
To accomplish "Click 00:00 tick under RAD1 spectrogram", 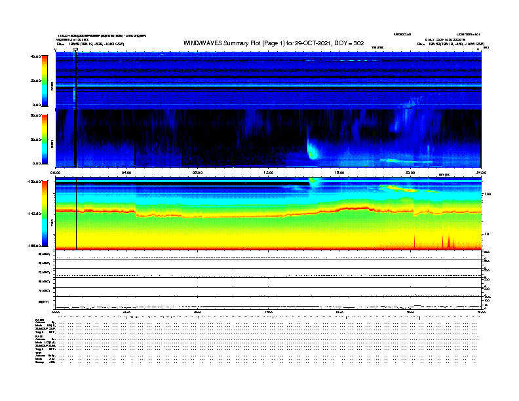I will (55, 172).
